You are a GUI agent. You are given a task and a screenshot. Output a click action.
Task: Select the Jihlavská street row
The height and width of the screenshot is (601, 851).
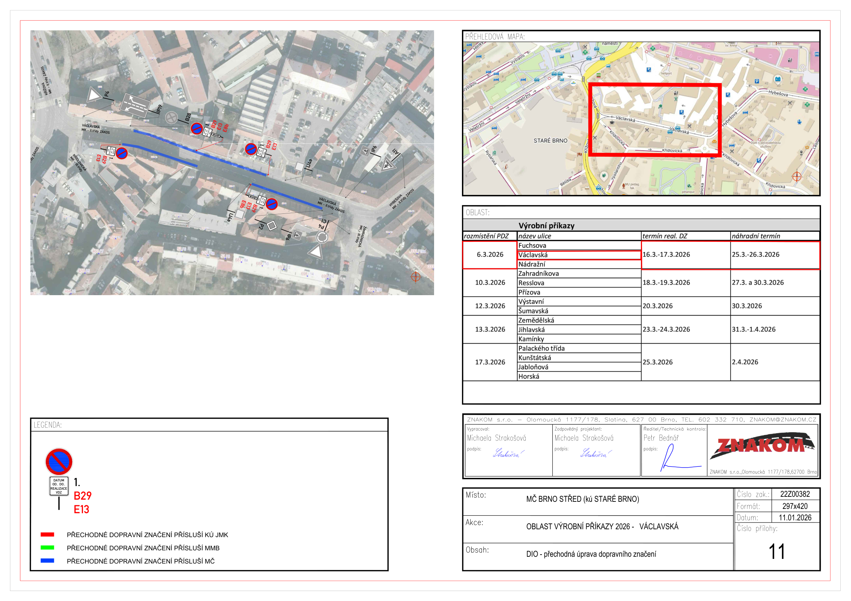(x=579, y=329)
